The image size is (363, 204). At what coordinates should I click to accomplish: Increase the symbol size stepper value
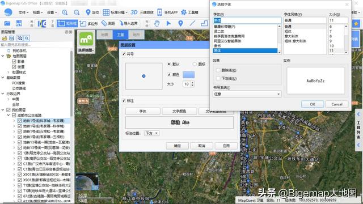(x=192, y=83)
